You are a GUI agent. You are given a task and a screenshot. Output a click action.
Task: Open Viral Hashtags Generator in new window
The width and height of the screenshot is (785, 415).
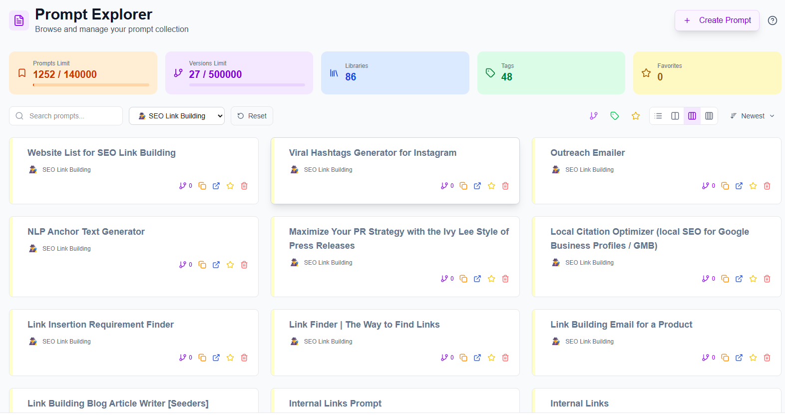click(x=477, y=186)
